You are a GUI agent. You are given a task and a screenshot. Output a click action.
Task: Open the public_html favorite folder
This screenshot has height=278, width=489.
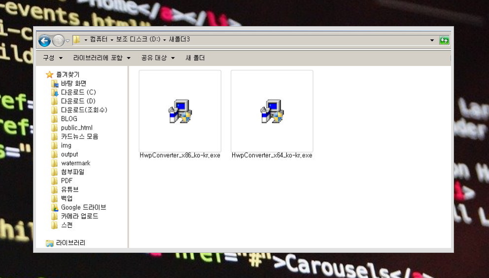[77, 128]
